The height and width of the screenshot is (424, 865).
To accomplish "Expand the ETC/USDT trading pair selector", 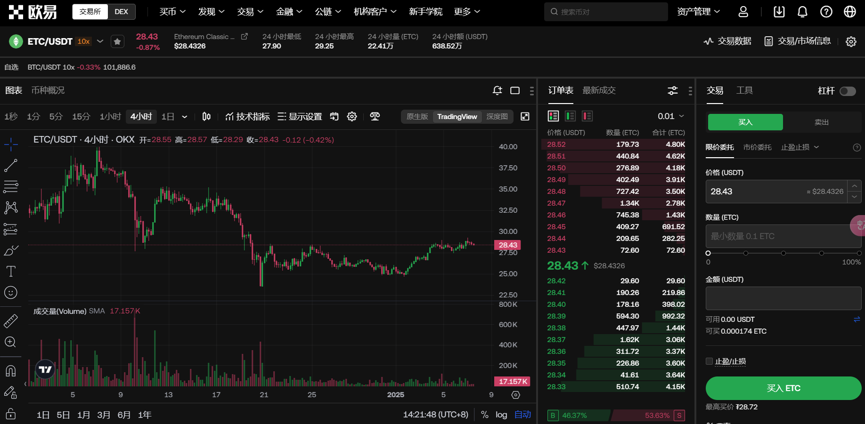I will 100,41.
